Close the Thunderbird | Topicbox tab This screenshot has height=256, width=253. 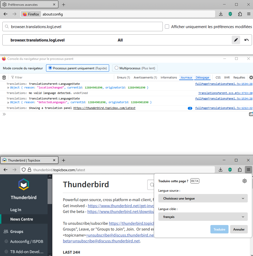(54, 160)
